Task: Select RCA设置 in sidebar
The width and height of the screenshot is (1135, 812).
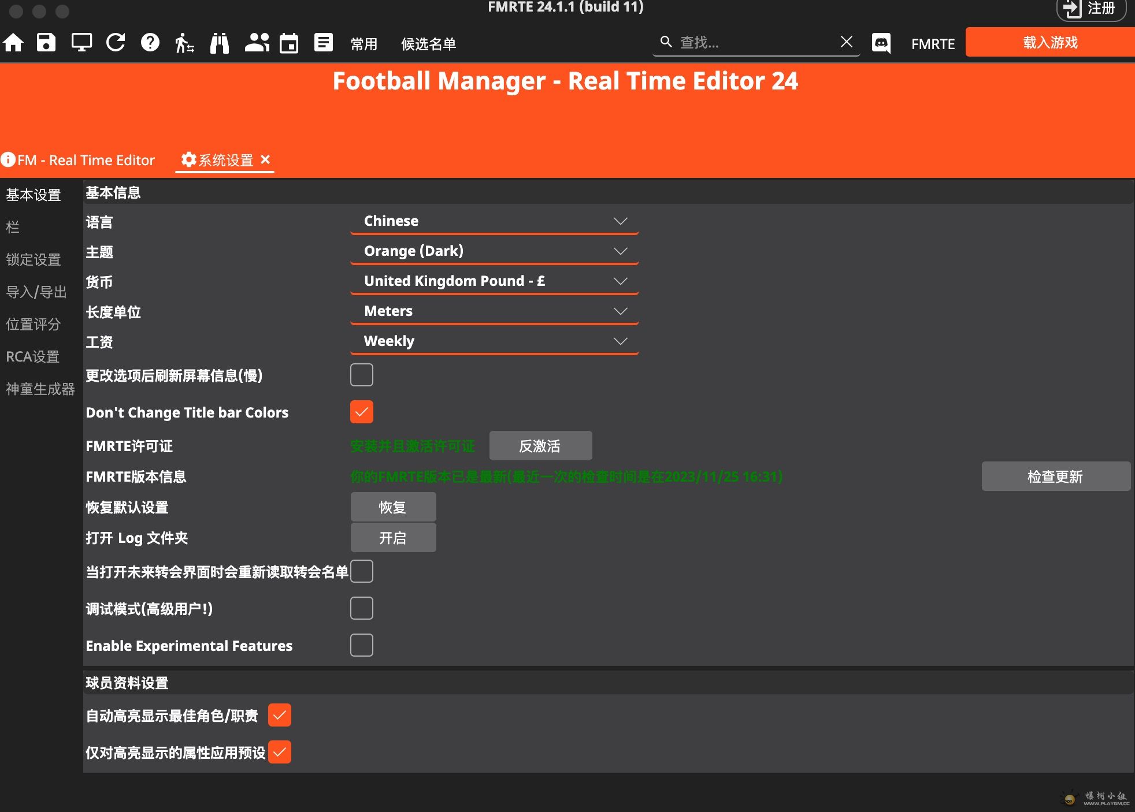Action: tap(32, 356)
